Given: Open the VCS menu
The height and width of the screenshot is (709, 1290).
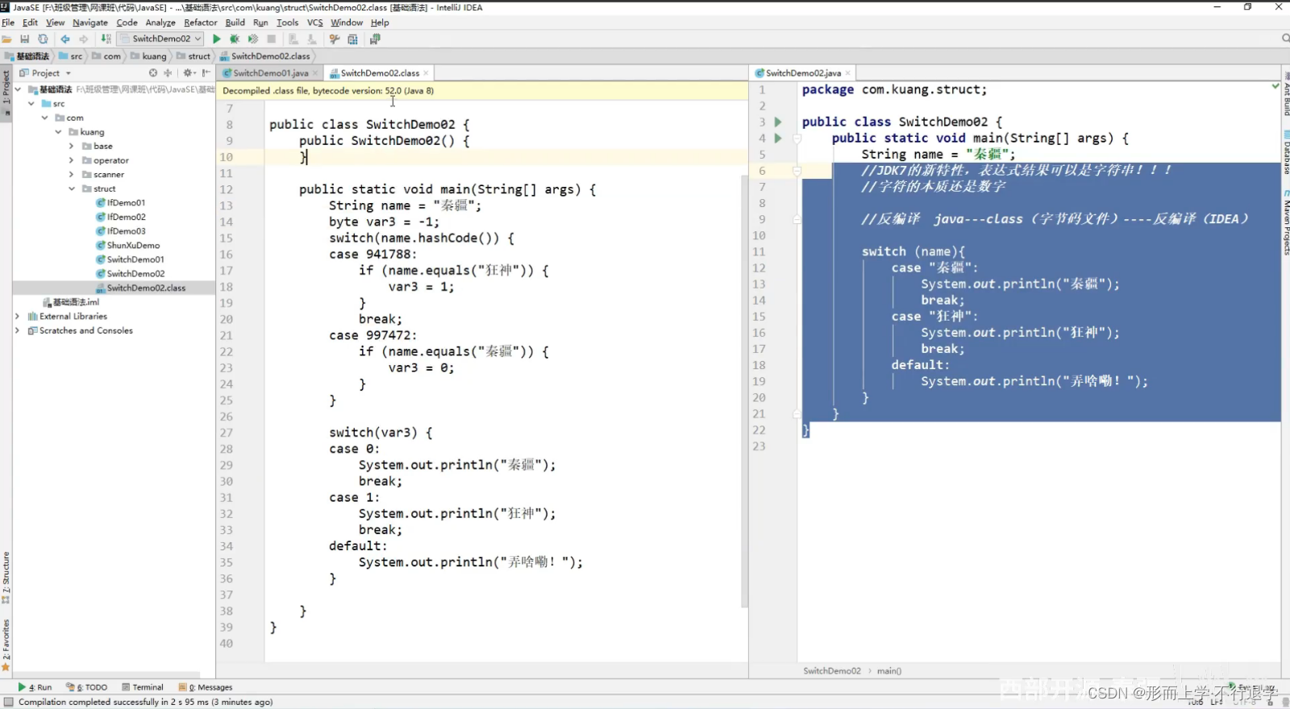Looking at the screenshot, I should point(314,23).
